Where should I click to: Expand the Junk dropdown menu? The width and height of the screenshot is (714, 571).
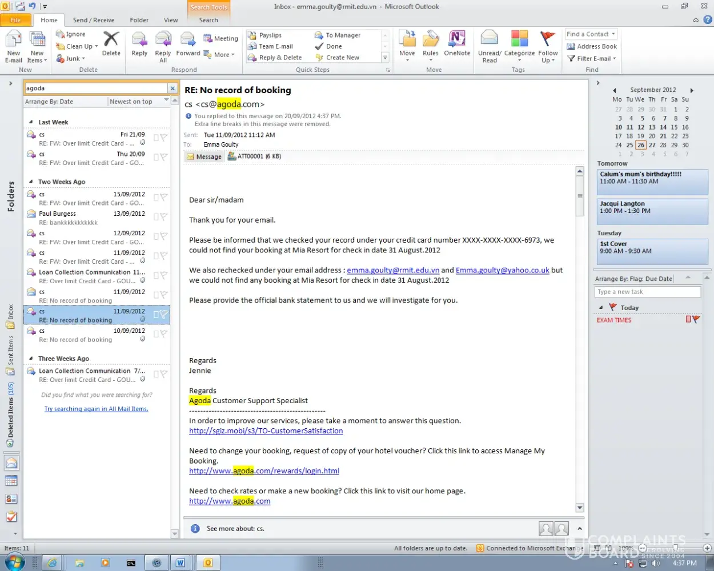point(71,58)
